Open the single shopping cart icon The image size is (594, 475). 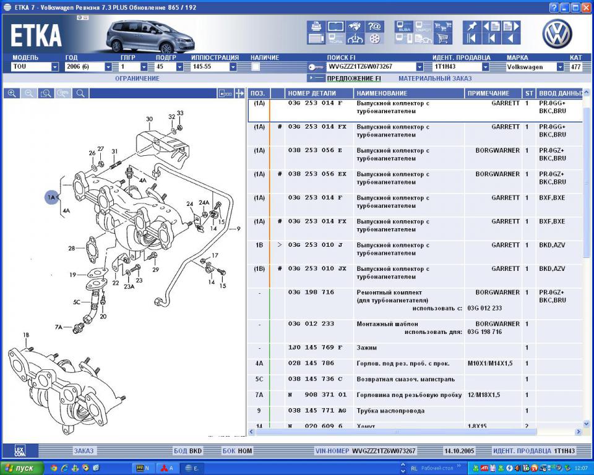443,38
